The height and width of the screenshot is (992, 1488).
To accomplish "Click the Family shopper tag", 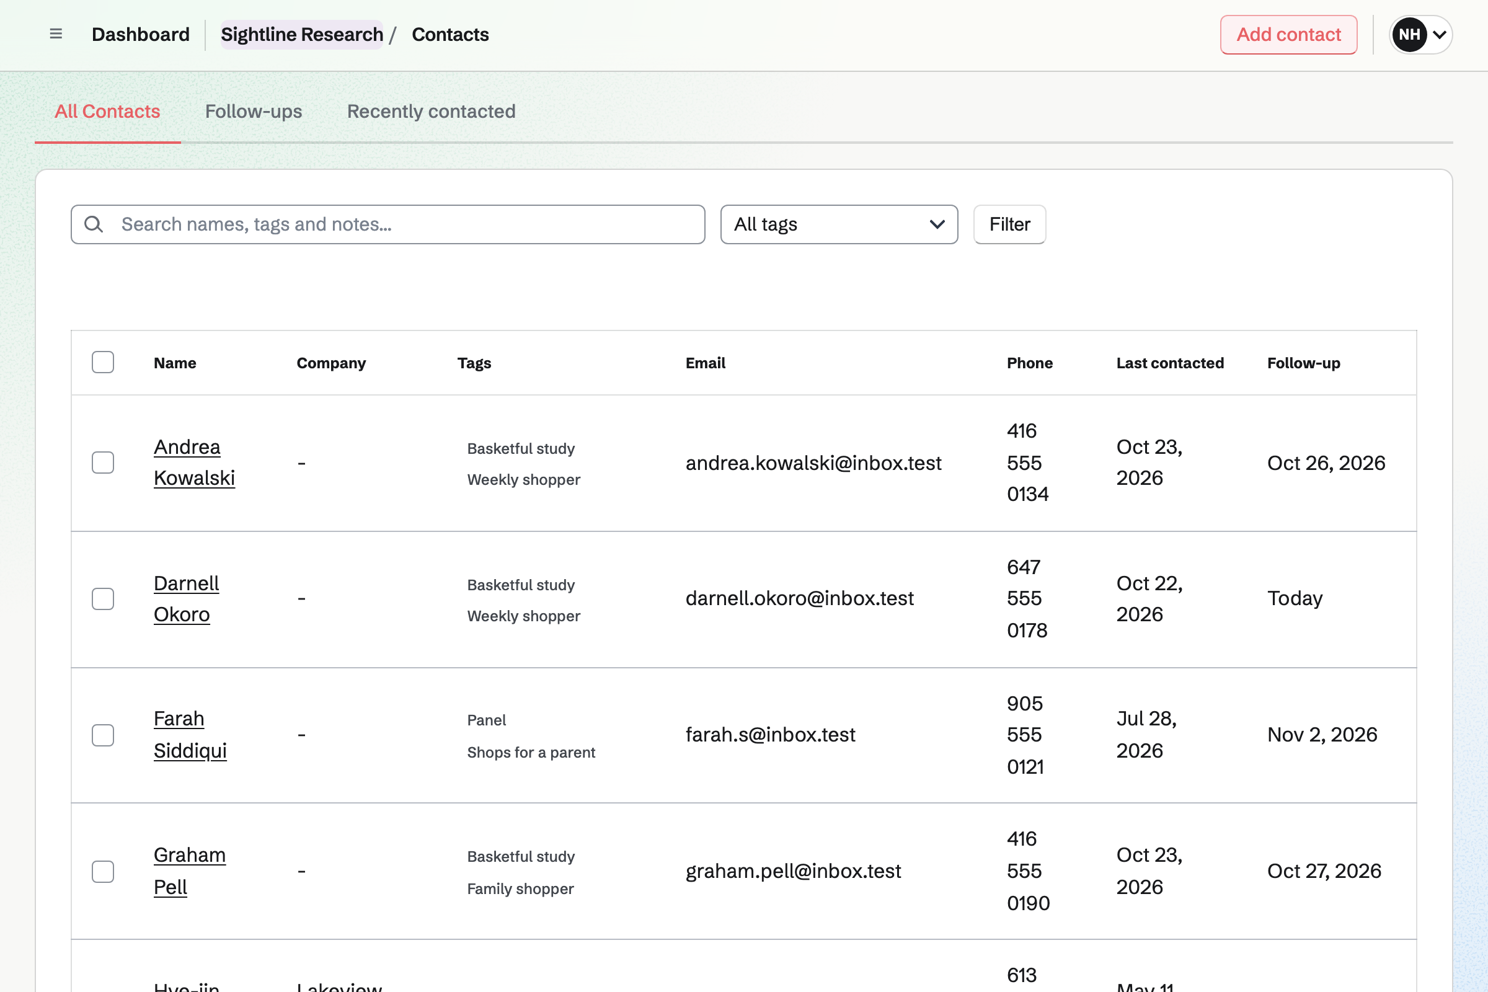I will (520, 888).
